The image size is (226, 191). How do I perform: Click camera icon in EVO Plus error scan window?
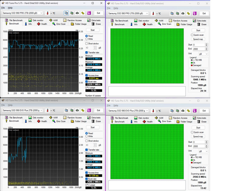pyautogui.click(x=183, y=111)
